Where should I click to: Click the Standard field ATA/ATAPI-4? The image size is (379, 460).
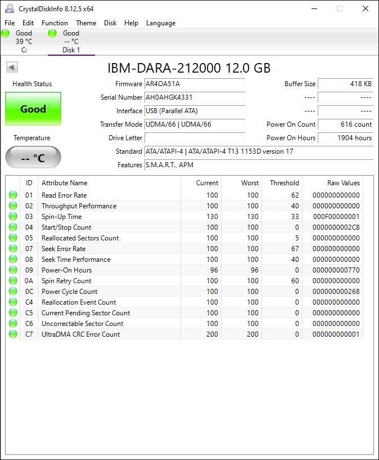tap(259, 151)
